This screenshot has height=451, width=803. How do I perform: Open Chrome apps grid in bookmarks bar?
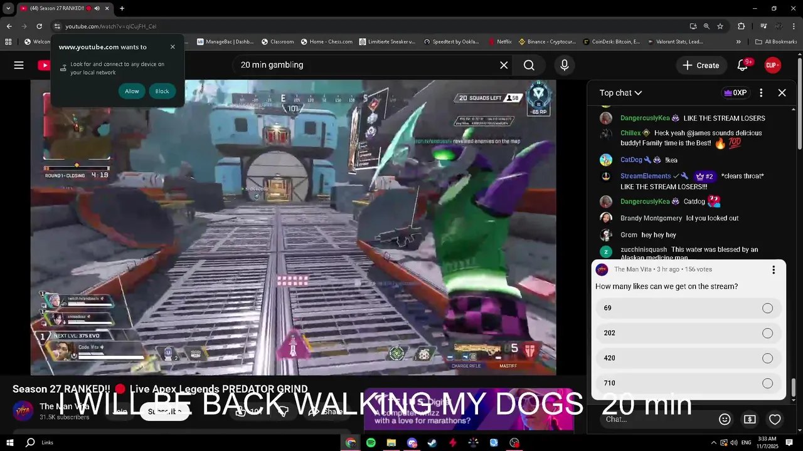point(8,42)
